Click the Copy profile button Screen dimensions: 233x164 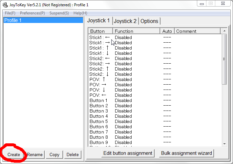[54, 154]
